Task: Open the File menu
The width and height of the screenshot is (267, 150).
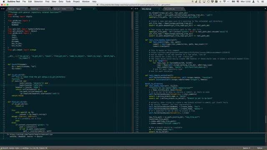Action: coord(24,2)
